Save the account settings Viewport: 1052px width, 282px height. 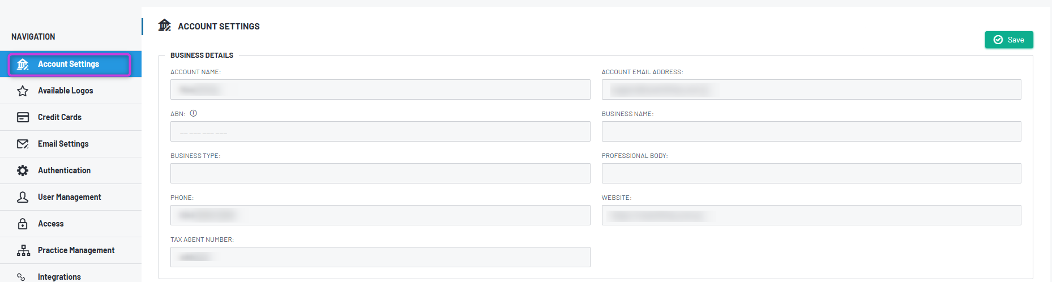1009,40
